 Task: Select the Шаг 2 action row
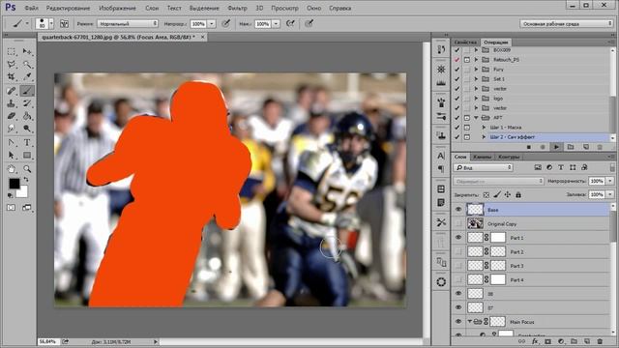531,137
